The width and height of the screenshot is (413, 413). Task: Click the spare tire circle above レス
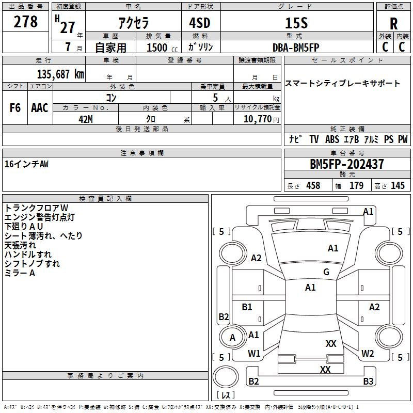pyautogui.click(x=226, y=377)
